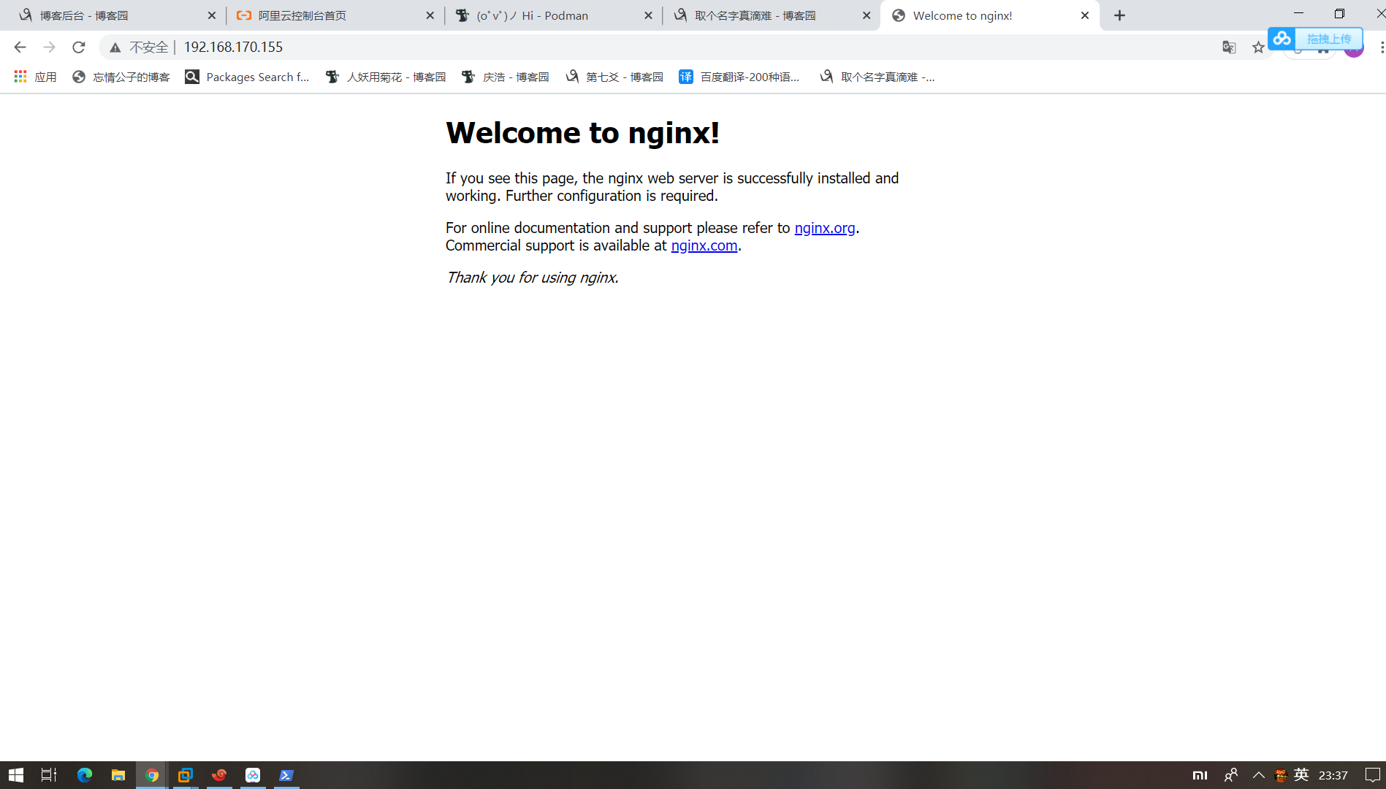Switch to PowerShell on the taskbar
1386x789 pixels.
coord(286,775)
